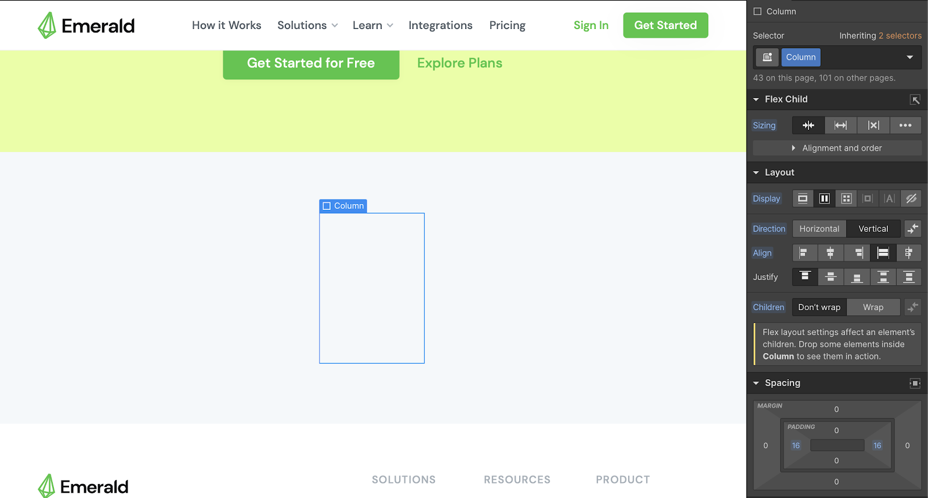Open the Solutions dropdown in the navbar
This screenshot has width=928, height=498.
tap(307, 26)
